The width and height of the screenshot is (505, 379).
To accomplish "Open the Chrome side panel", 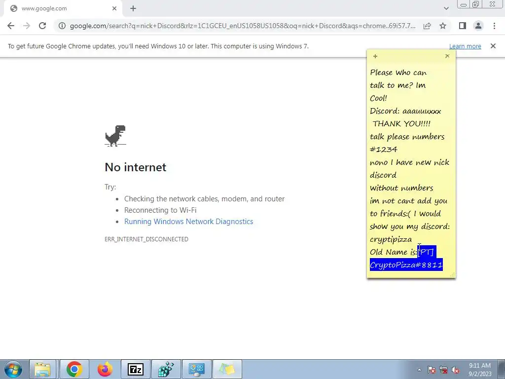I will [x=463, y=26].
